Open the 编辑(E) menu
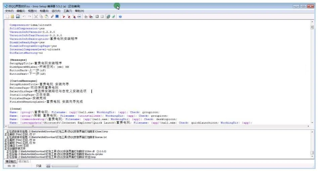 [21, 11]
